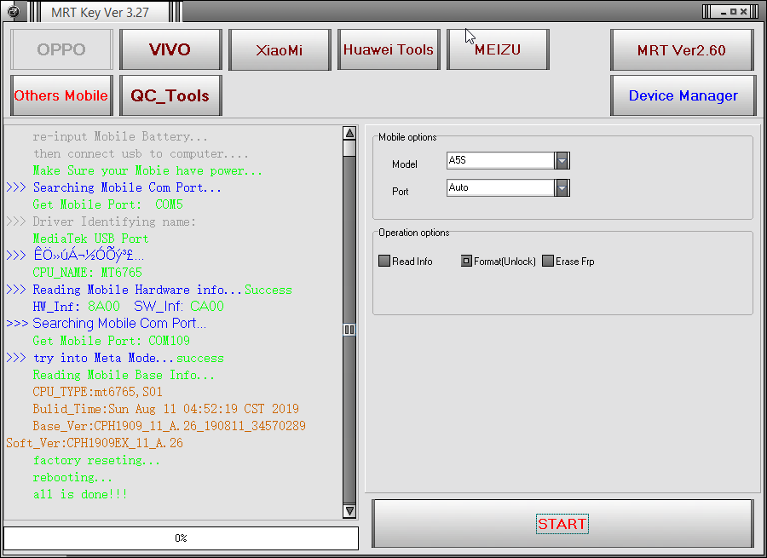Viewport: 767px width, 558px height.
Task: Open Huawei Tools tab
Action: point(389,49)
